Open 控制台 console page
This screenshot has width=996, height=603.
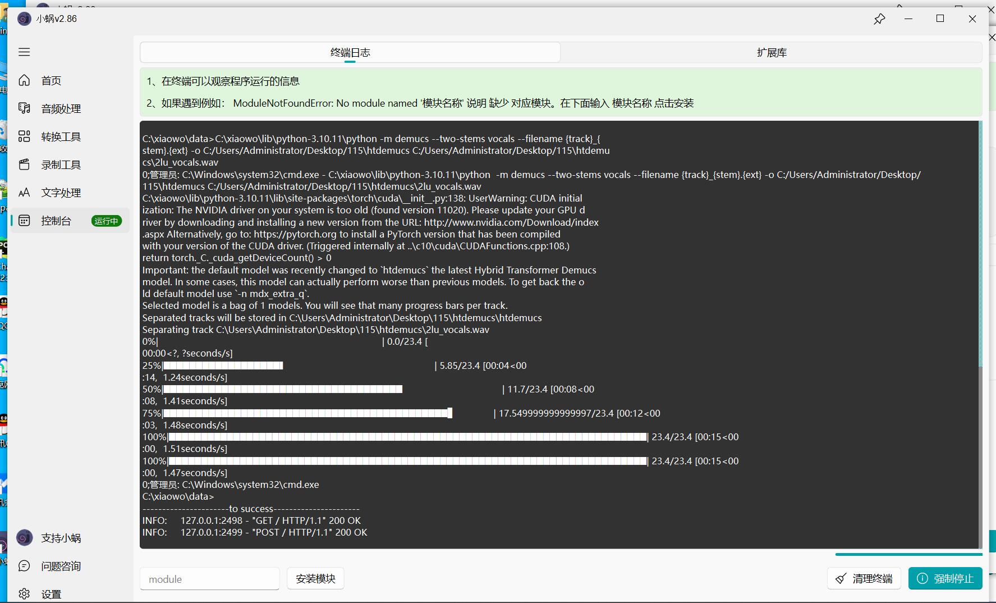pos(56,221)
